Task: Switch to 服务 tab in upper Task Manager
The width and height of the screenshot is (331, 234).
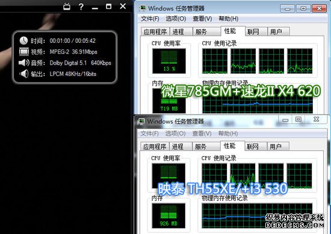Action: coord(206,32)
